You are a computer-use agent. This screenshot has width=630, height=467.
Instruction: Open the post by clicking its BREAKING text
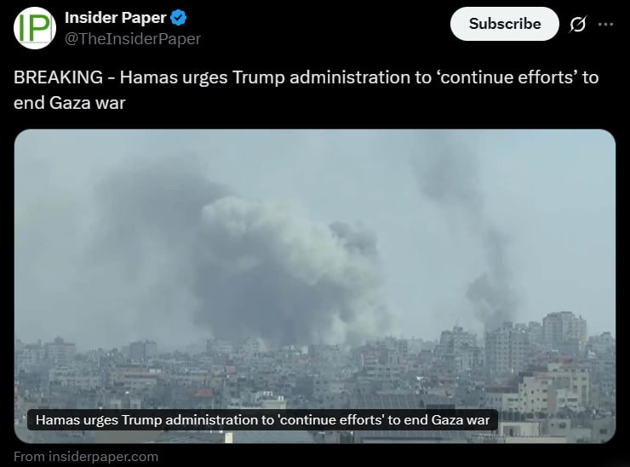point(58,77)
